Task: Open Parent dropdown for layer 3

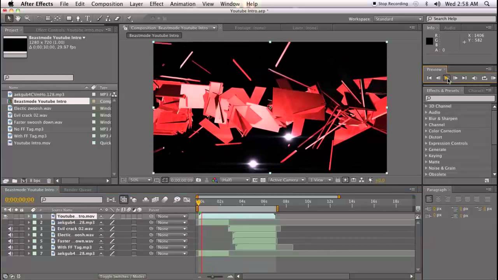Action: point(171,229)
